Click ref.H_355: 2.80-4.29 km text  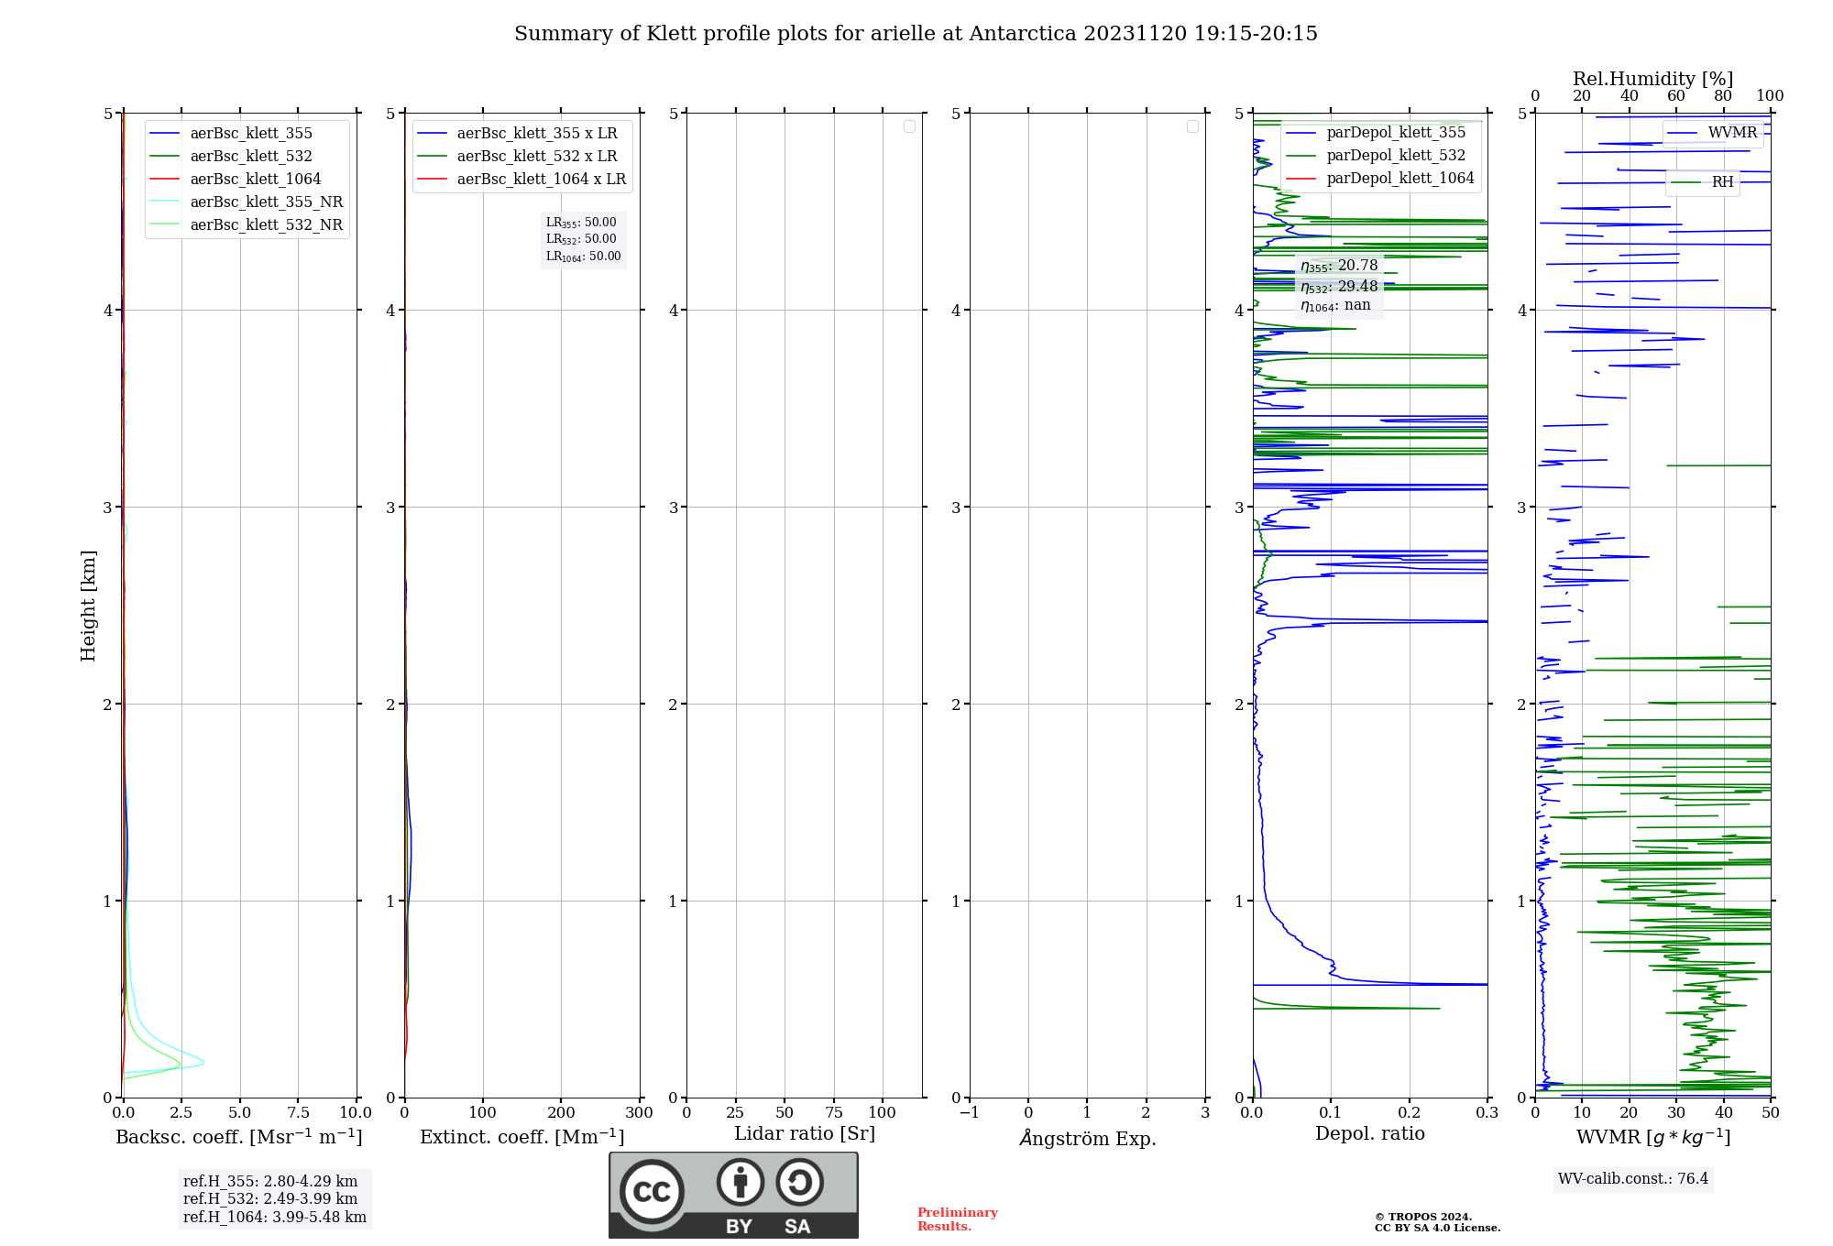click(x=270, y=1182)
